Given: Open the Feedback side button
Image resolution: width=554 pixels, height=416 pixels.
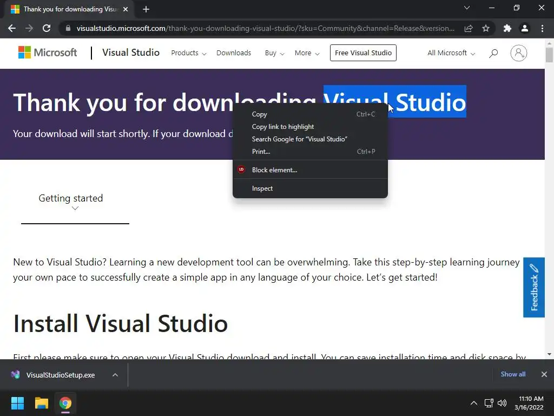Looking at the screenshot, I should point(534,287).
